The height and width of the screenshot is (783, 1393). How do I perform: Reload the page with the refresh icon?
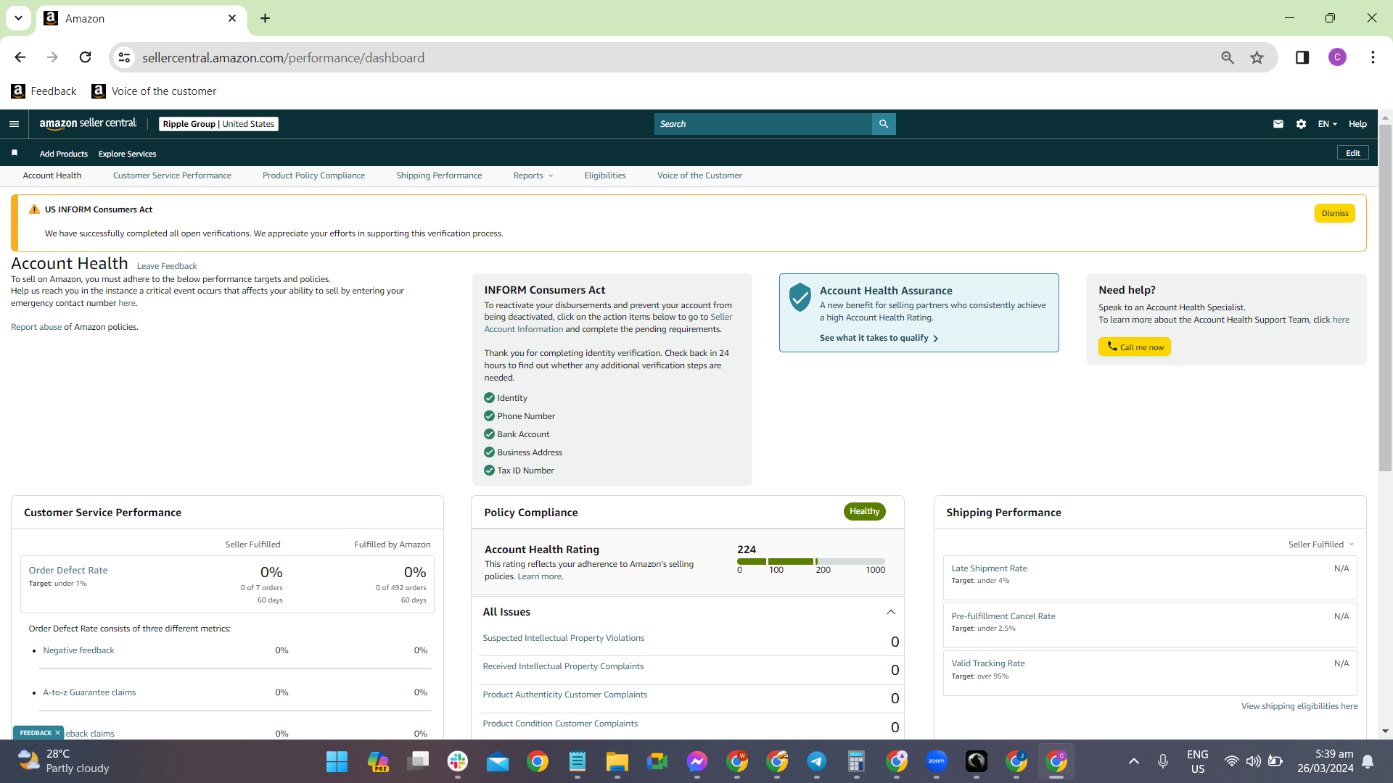[86, 57]
